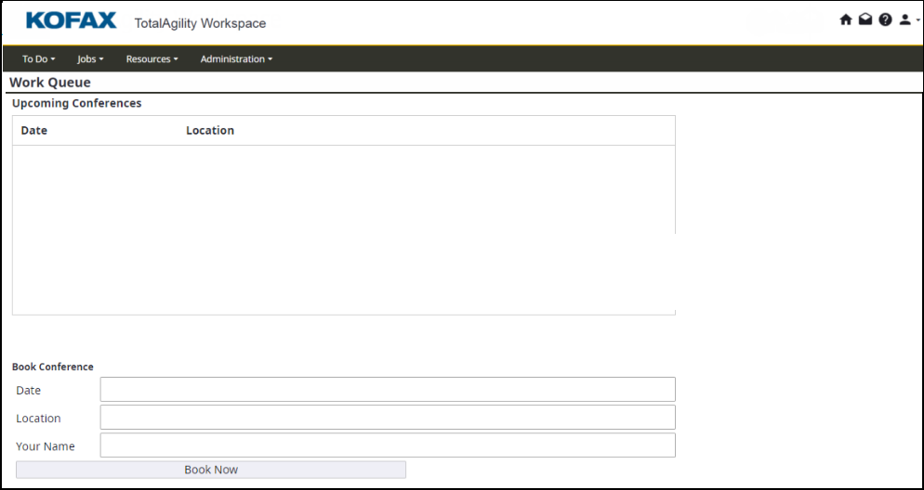The height and width of the screenshot is (490, 924).
Task: Click the Kofax logo
Action: (x=72, y=20)
